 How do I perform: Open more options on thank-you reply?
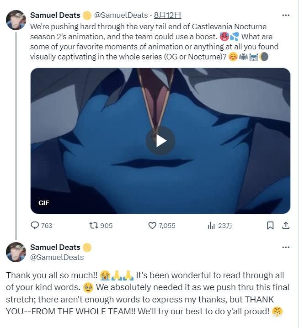(286, 247)
